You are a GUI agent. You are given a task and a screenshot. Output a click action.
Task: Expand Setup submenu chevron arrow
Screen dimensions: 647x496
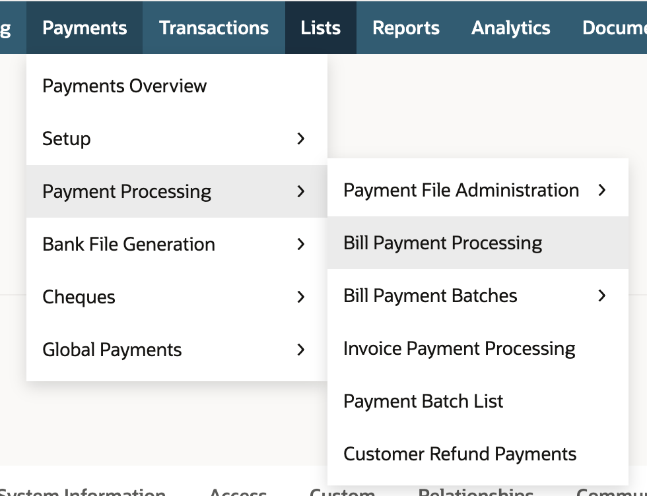[301, 139]
